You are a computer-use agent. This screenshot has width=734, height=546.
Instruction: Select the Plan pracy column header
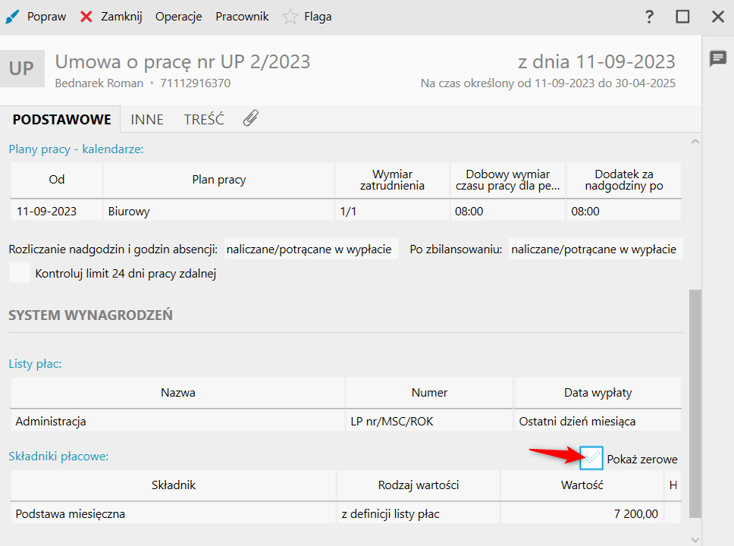218,180
